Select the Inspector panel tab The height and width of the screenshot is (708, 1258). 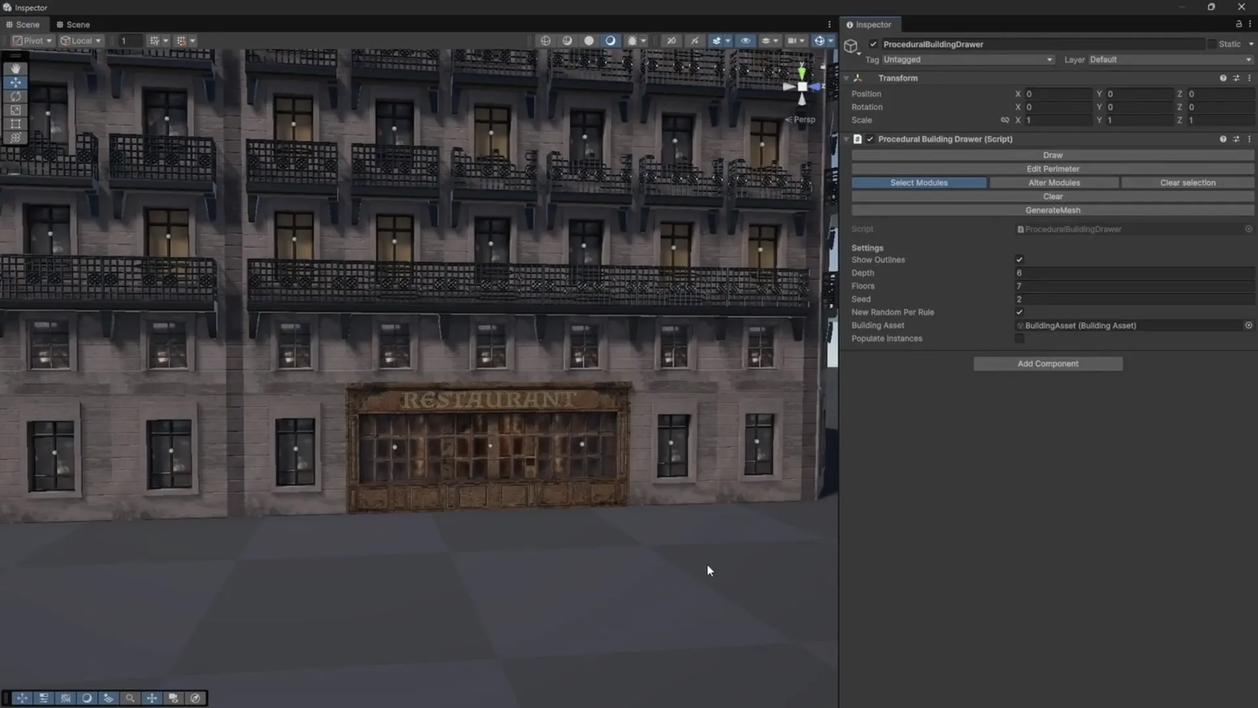point(869,24)
